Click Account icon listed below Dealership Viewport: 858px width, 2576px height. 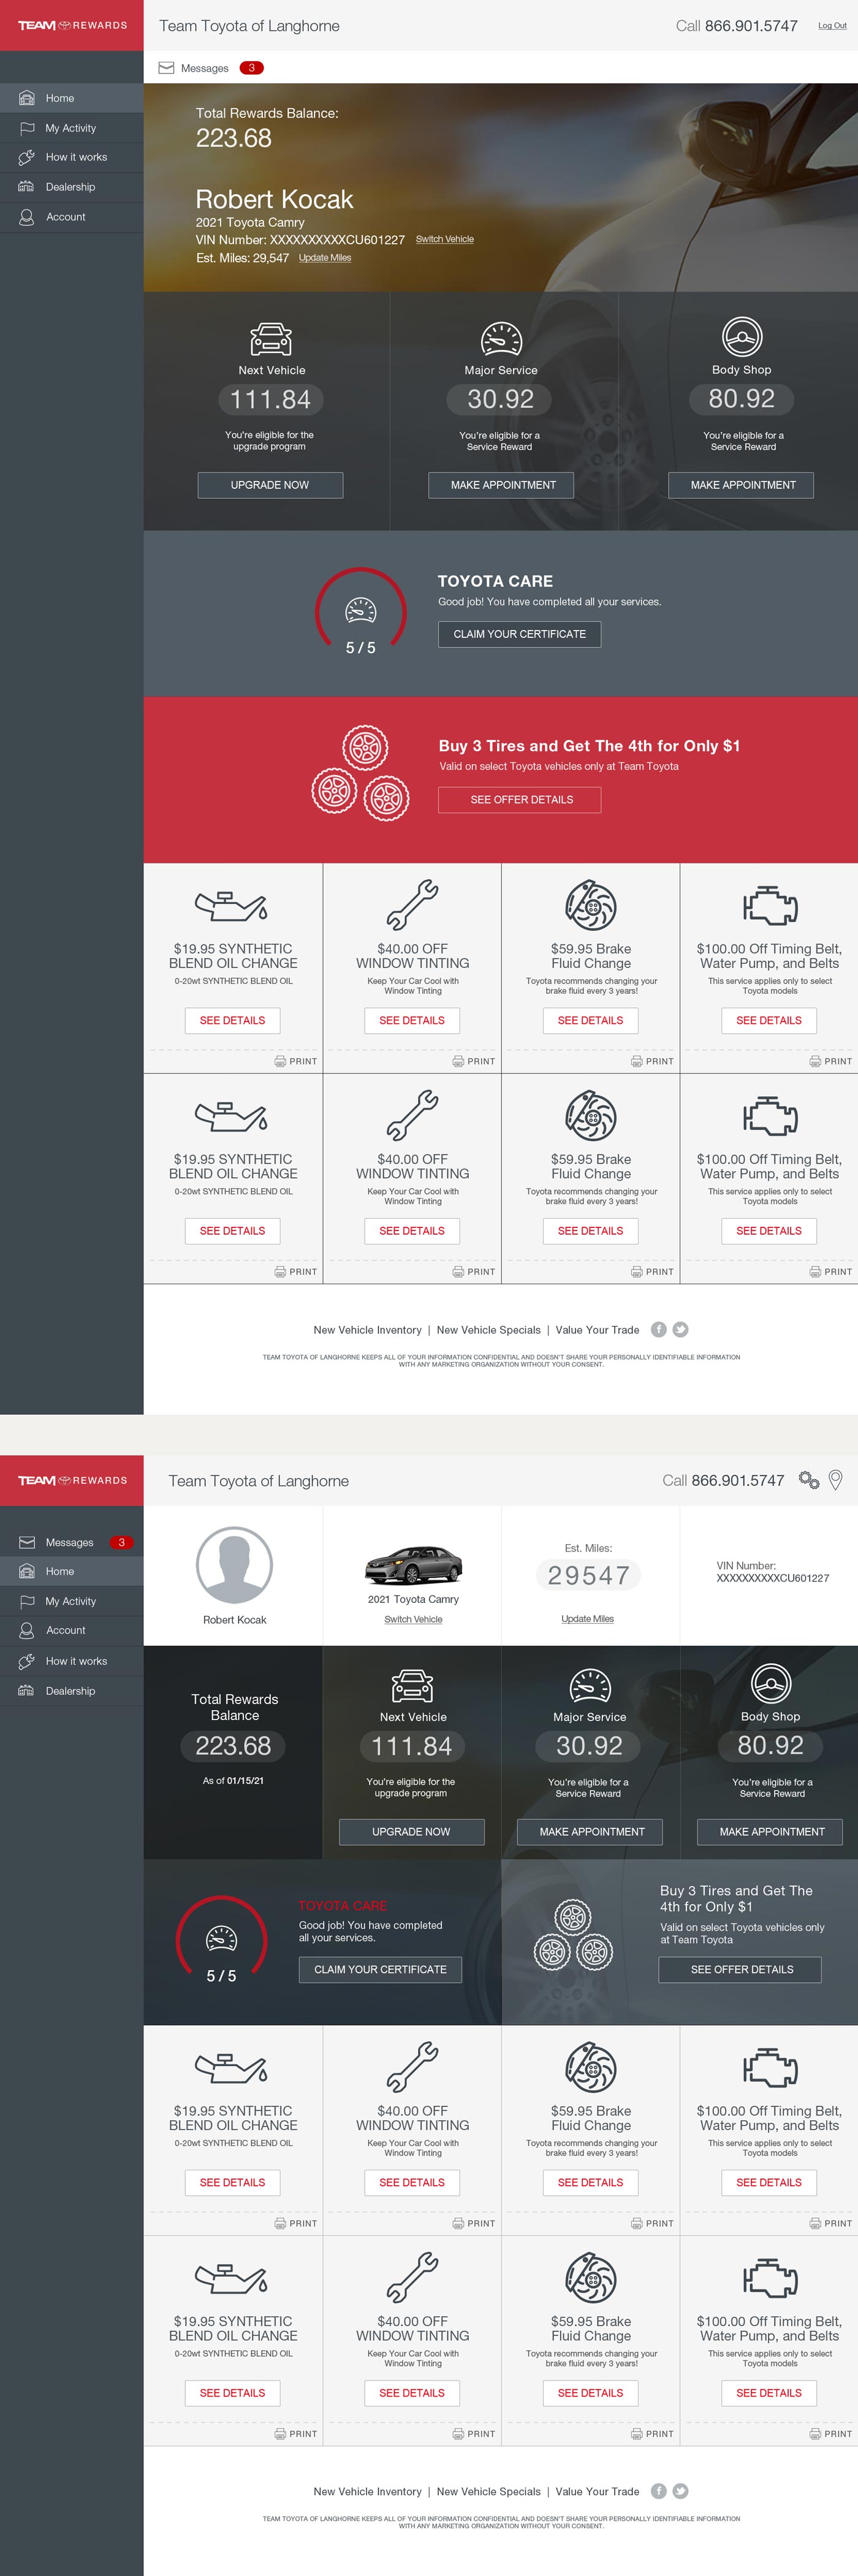[27, 217]
